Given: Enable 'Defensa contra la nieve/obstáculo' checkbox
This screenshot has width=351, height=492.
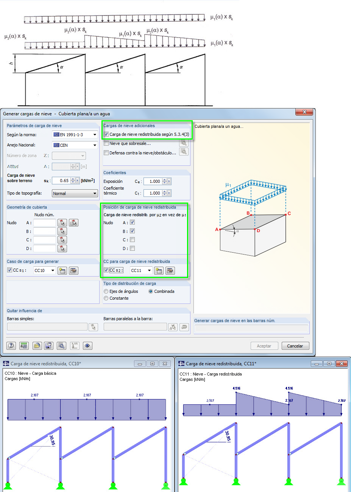Looking at the screenshot, I should click(106, 153).
